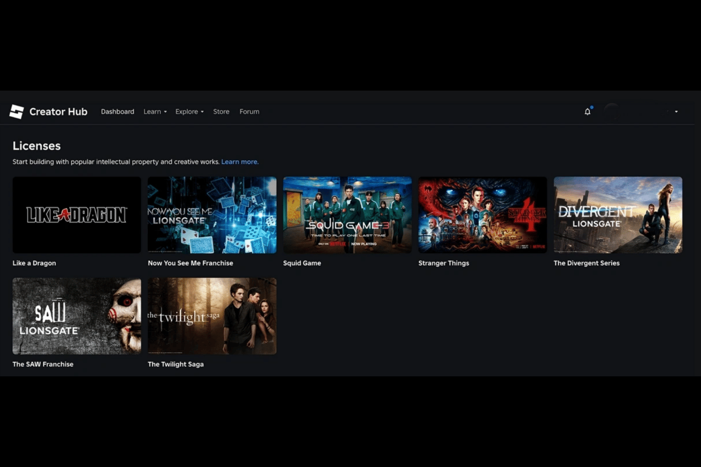Open the Divergent Lionsgate thumbnail
Image resolution: width=701 pixels, height=467 pixels.
point(618,215)
